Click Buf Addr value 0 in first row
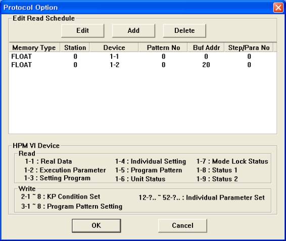Screen dimensions: 286x241 (x=206, y=57)
